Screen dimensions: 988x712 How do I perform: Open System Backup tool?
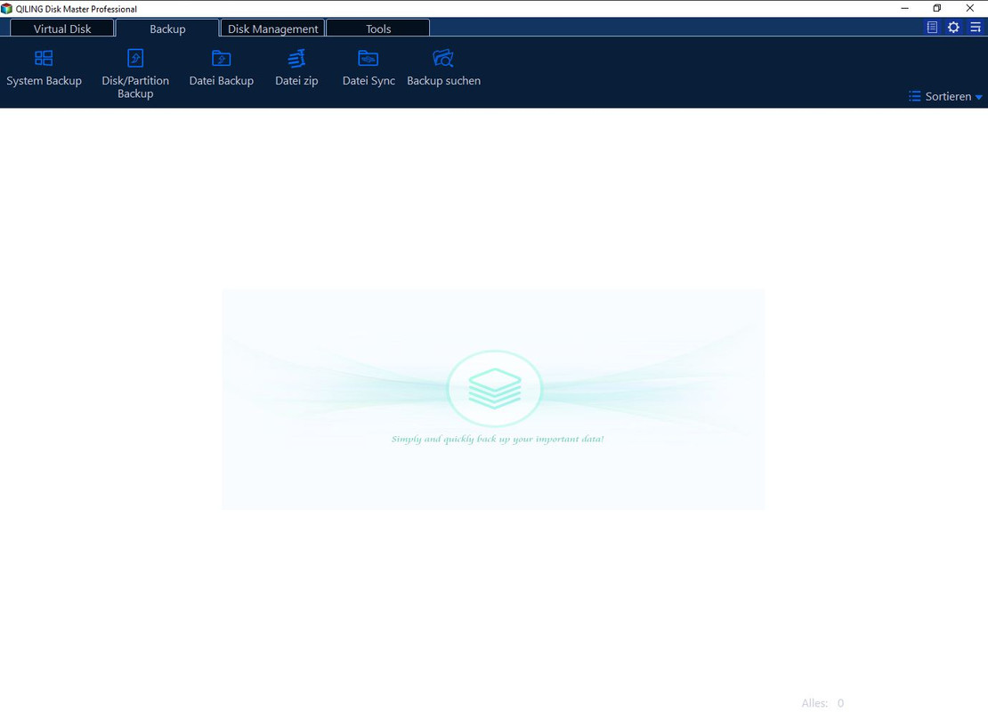(x=44, y=68)
